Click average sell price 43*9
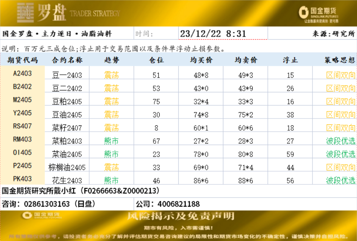 (246, 88)
